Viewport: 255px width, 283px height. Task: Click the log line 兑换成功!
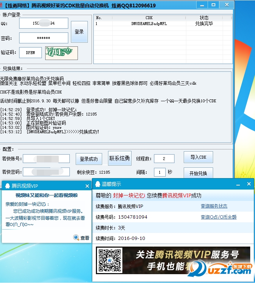coord(50,132)
